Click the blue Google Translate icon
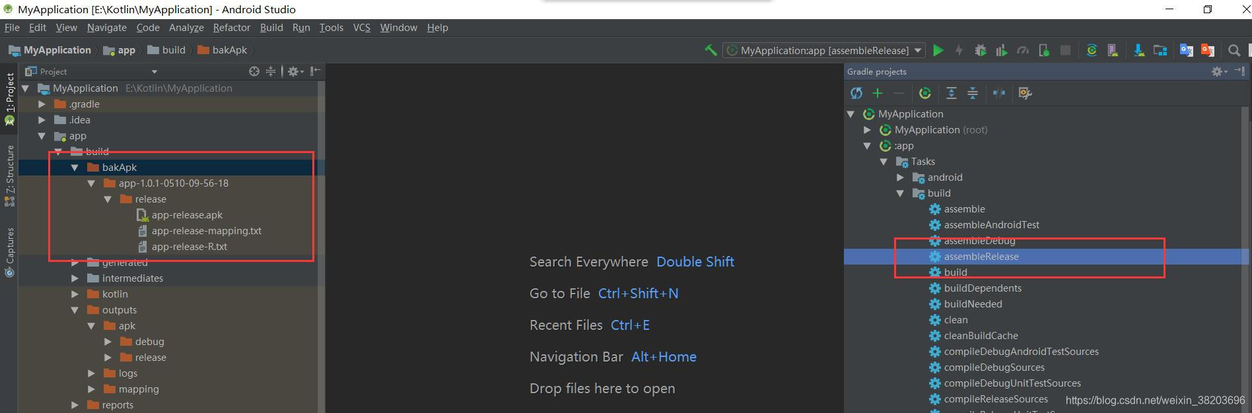 pos(1187,50)
